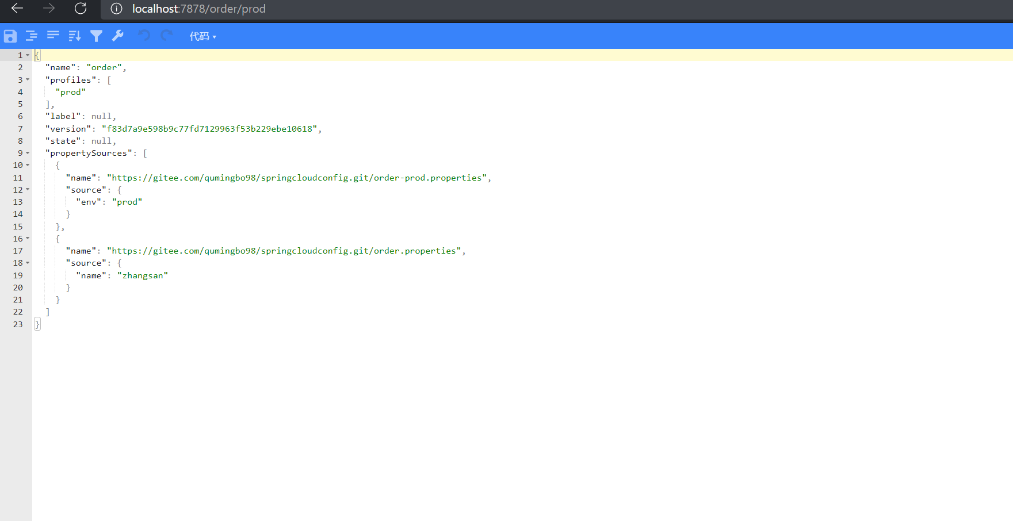Click the site info icon in address bar
This screenshot has height=521, width=1013.
pyautogui.click(x=116, y=9)
